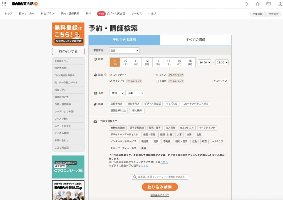
Task: Toggle the 日本人 checkbox
Action: (157, 75)
